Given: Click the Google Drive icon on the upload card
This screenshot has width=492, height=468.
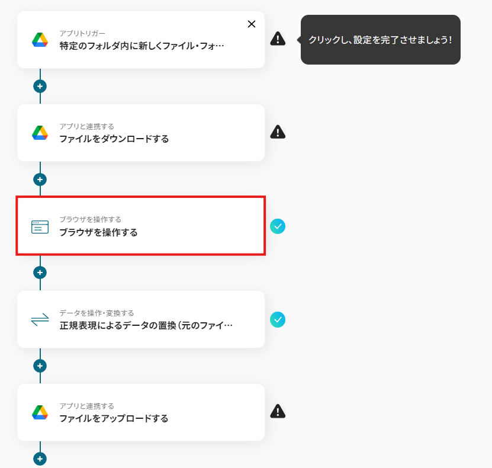Looking at the screenshot, I should (40, 412).
